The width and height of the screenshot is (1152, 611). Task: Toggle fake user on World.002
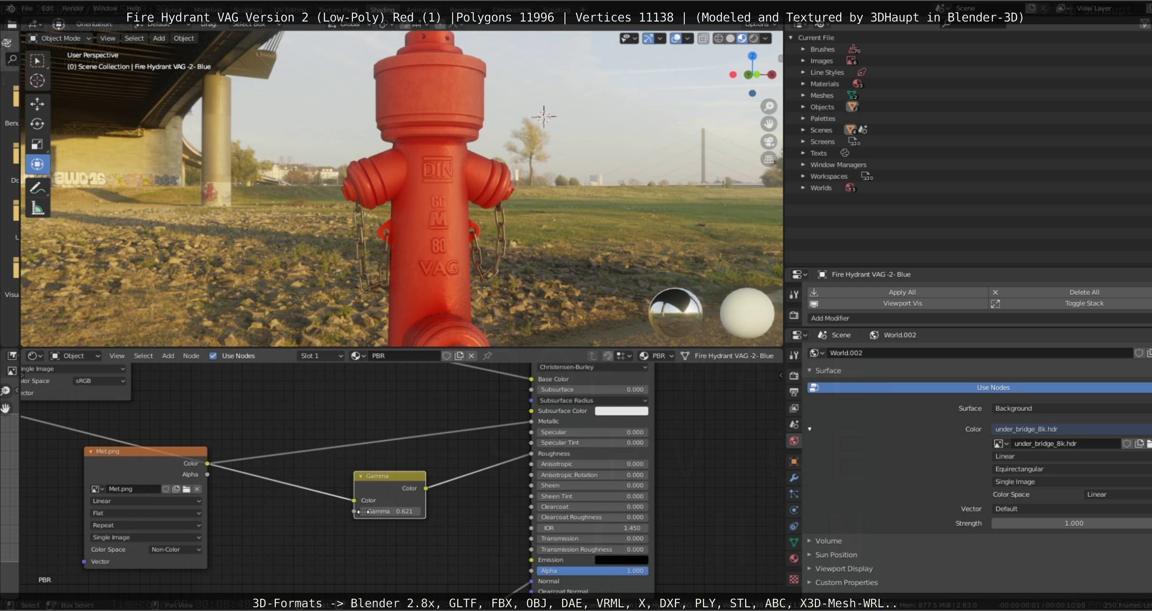point(1139,353)
